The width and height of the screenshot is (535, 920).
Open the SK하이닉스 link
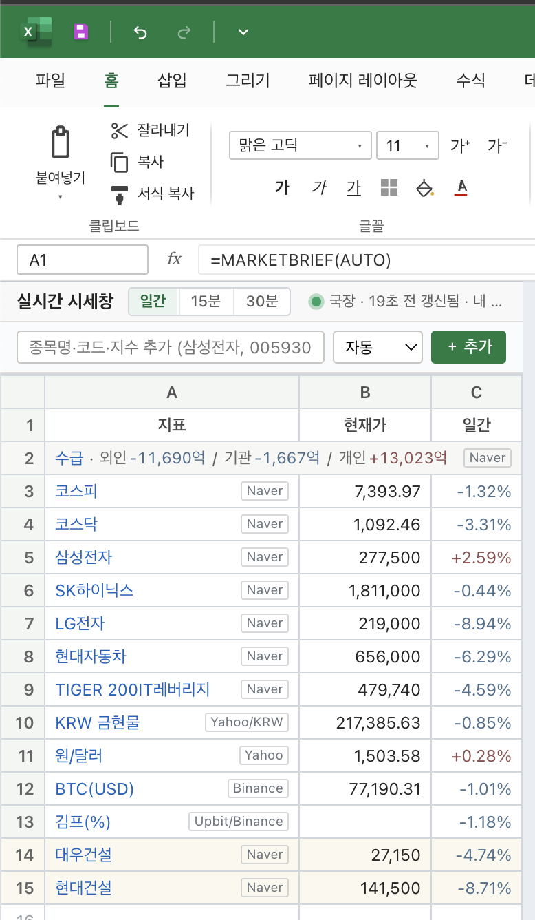click(x=94, y=590)
